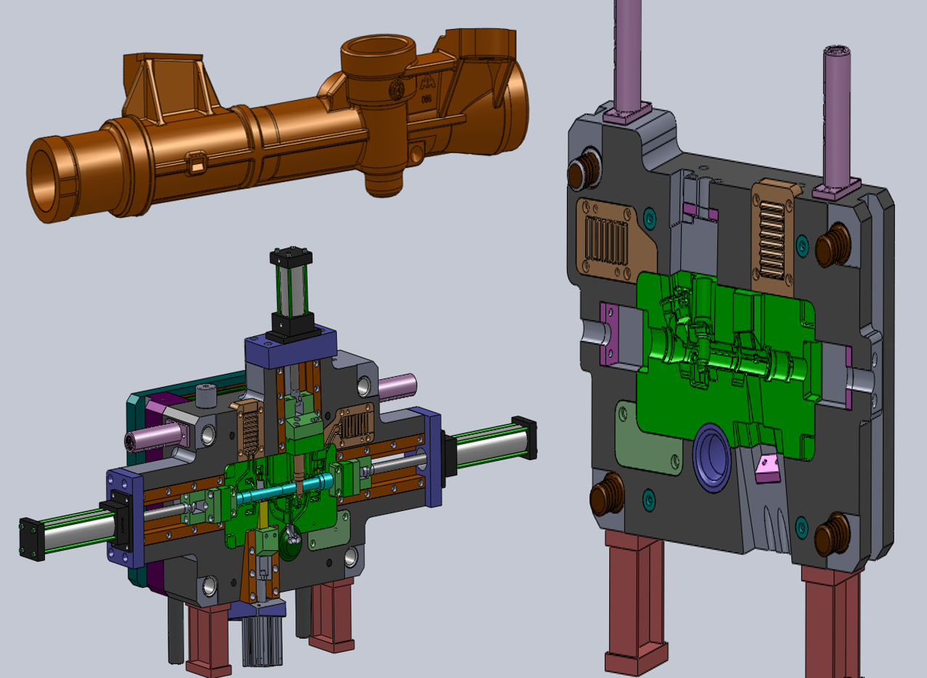Select the tall purple guide pillar
This screenshot has height=678, width=927.
[628, 51]
